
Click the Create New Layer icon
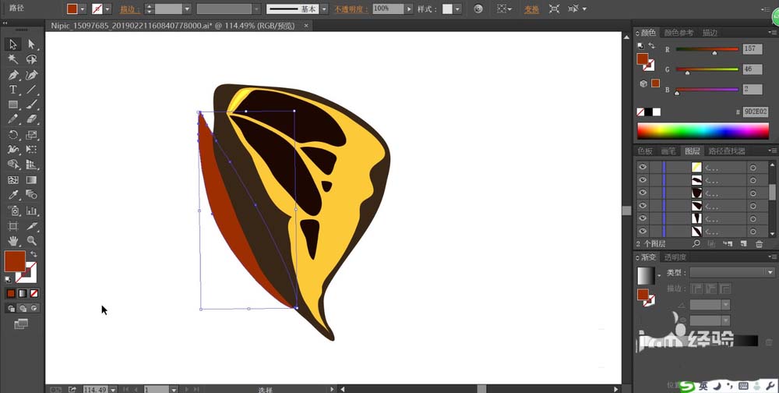tap(744, 244)
